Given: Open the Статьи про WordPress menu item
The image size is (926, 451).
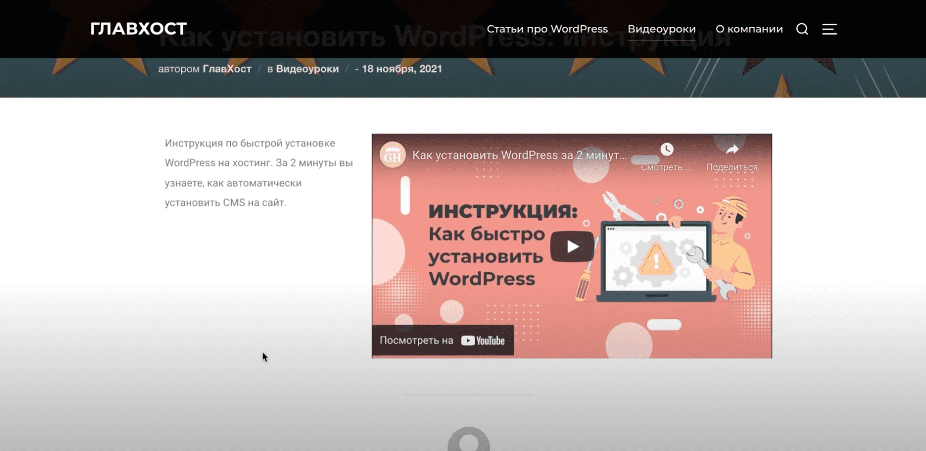Looking at the screenshot, I should tap(547, 29).
